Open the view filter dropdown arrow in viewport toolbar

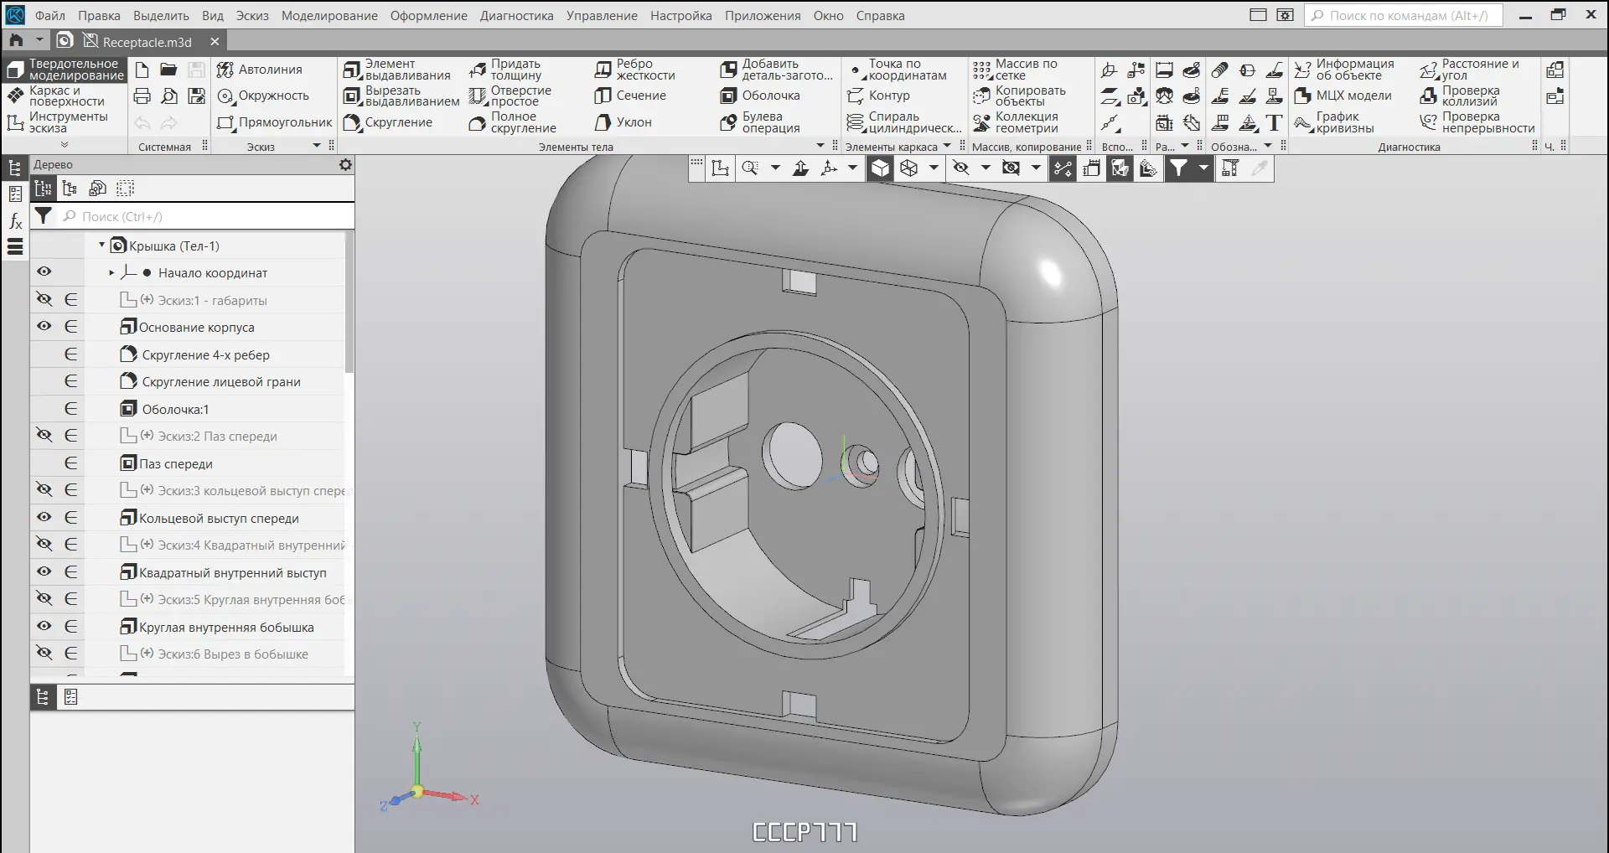[1203, 168]
